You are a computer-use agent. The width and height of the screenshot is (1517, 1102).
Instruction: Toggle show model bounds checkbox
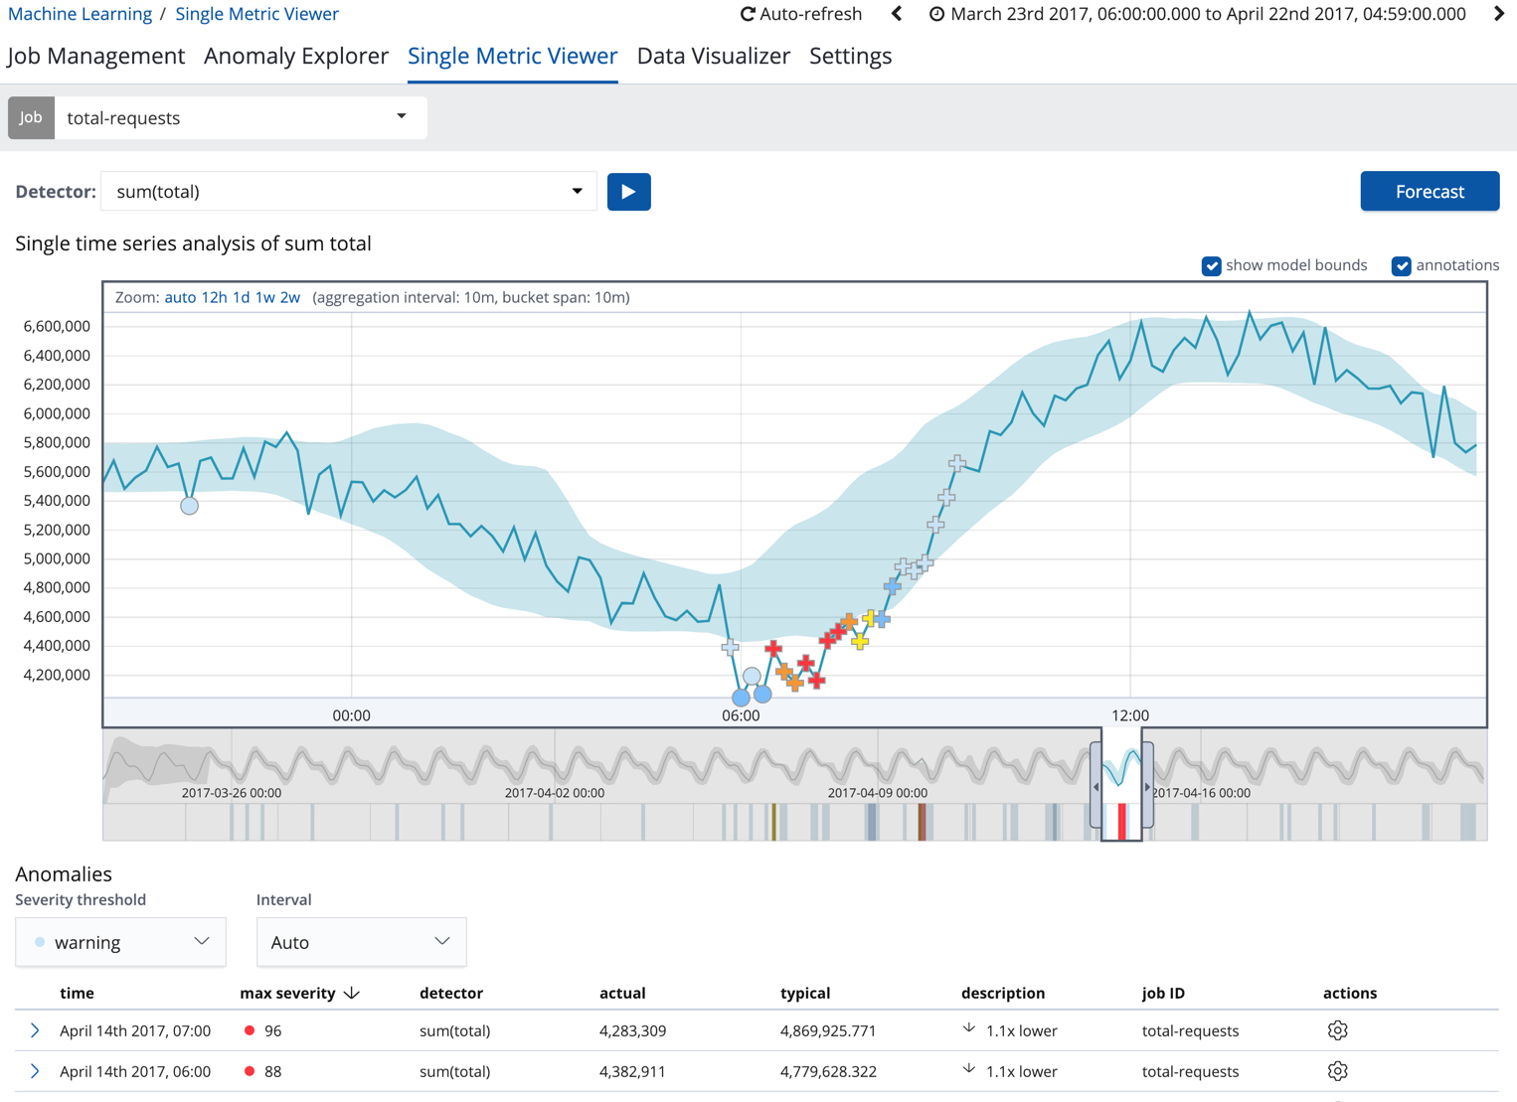pos(1211,265)
